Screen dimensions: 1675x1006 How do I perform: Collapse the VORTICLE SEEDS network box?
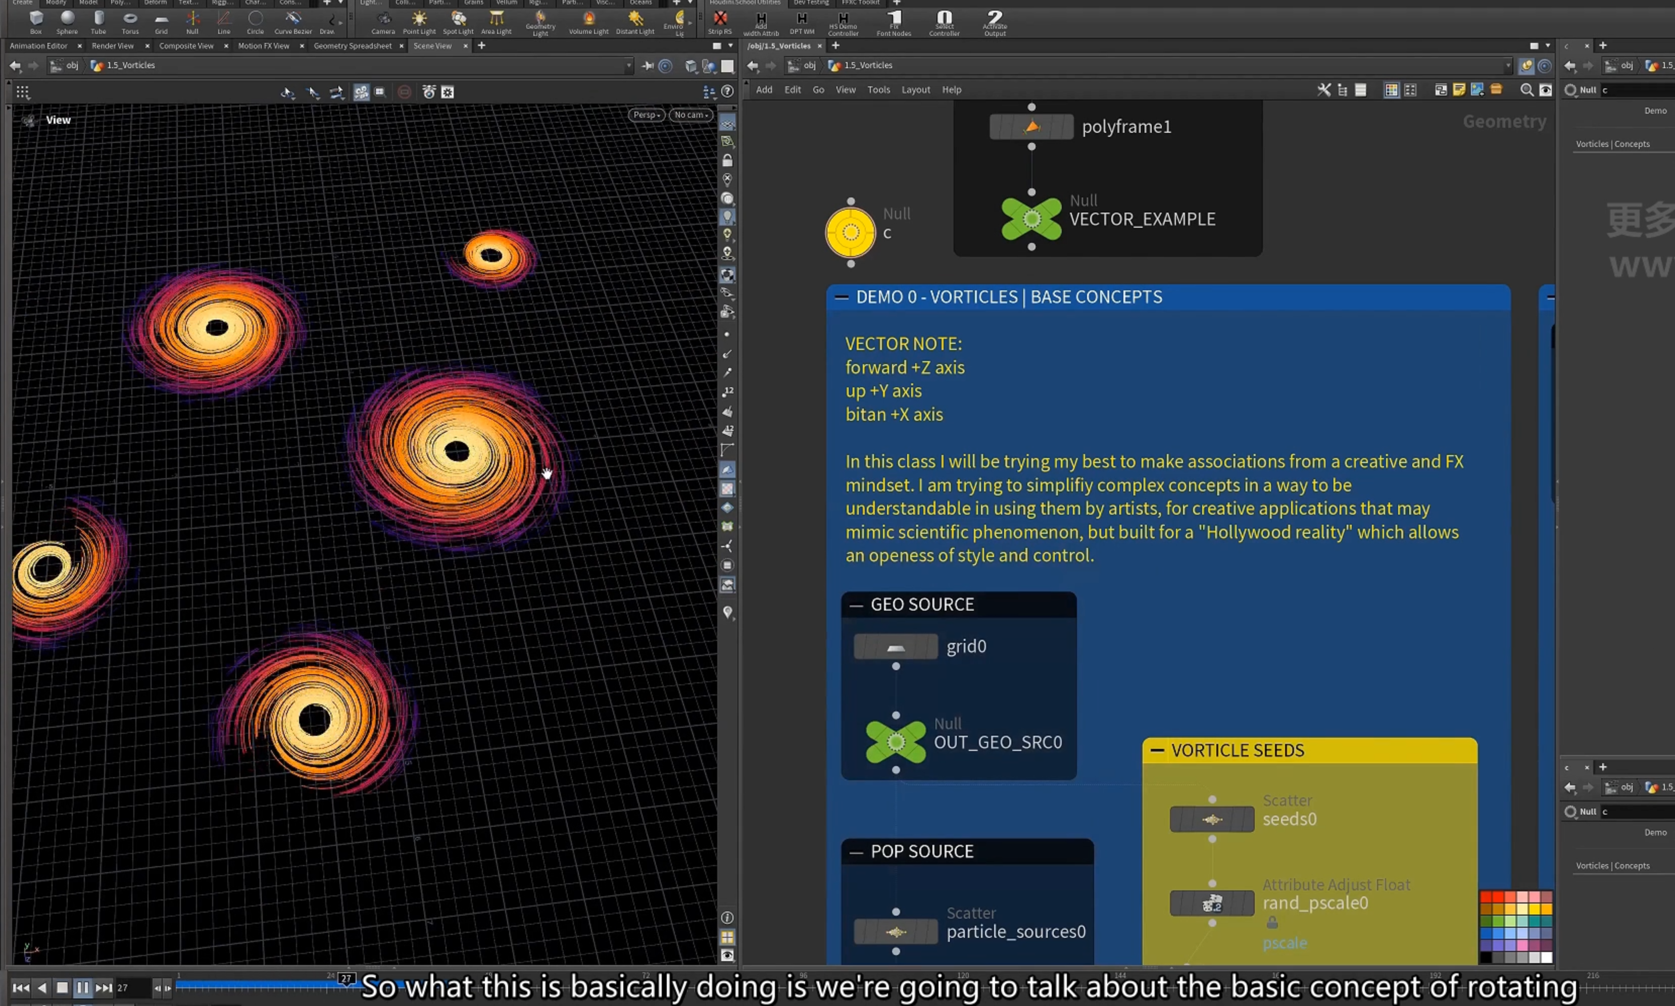(x=1157, y=750)
